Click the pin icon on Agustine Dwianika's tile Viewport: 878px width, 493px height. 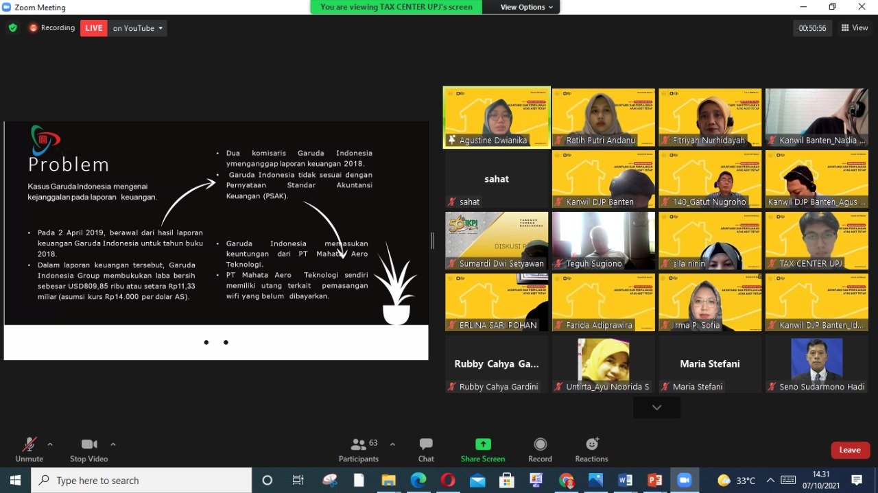point(451,141)
